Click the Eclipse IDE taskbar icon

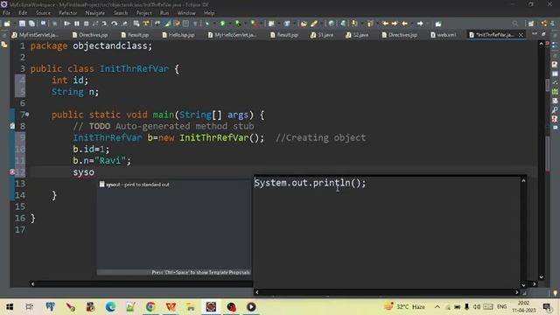pyautogui.click(x=211, y=307)
